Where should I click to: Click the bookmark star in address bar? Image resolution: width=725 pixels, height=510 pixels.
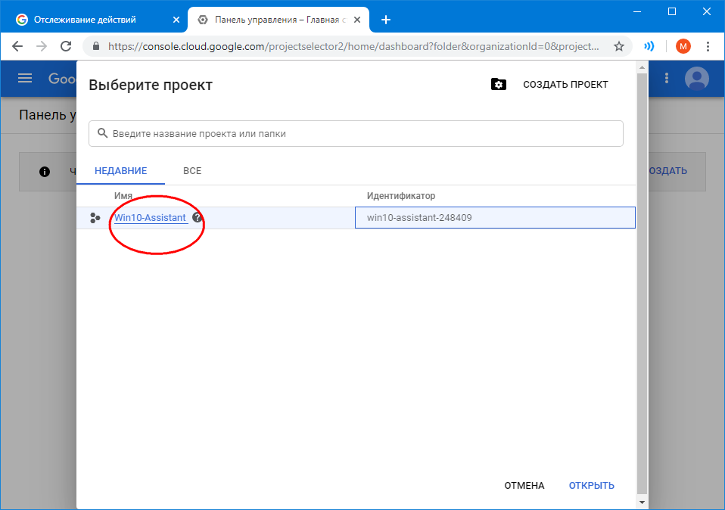click(618, 46)
